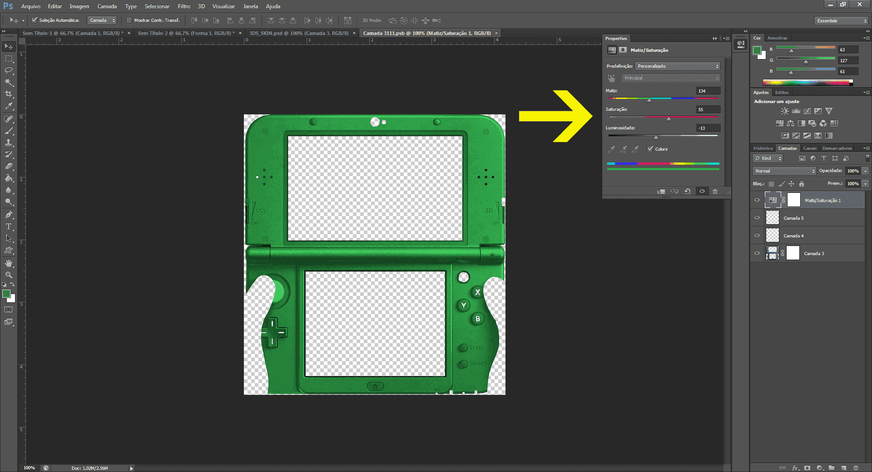872x472 pixels.
Task: Add a Curves adjustment from Ajustes panel
Action: pos(807,111)
